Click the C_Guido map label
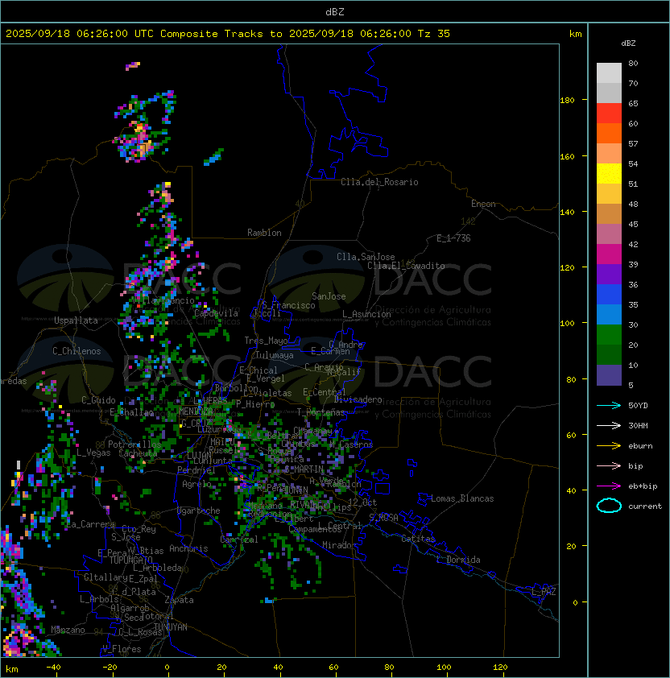 (98, 400)
